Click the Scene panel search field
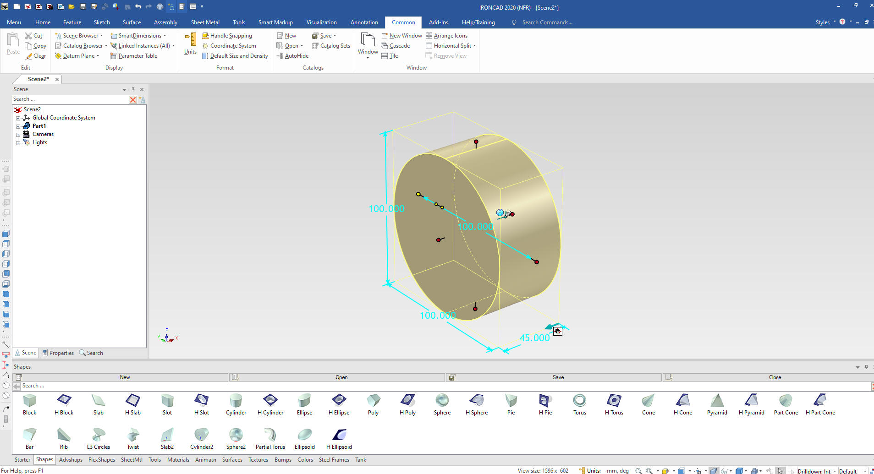Screen dimensions: 874x474 click(70, 99)
